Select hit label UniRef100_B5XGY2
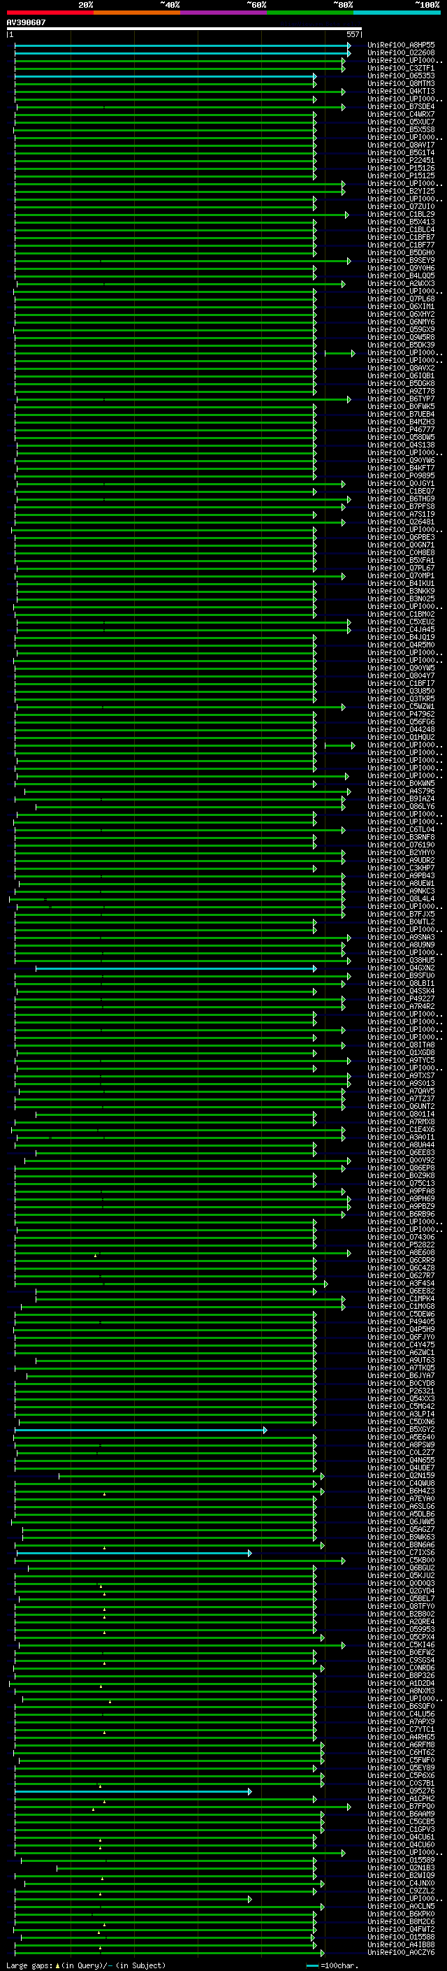 (401, 1429)
